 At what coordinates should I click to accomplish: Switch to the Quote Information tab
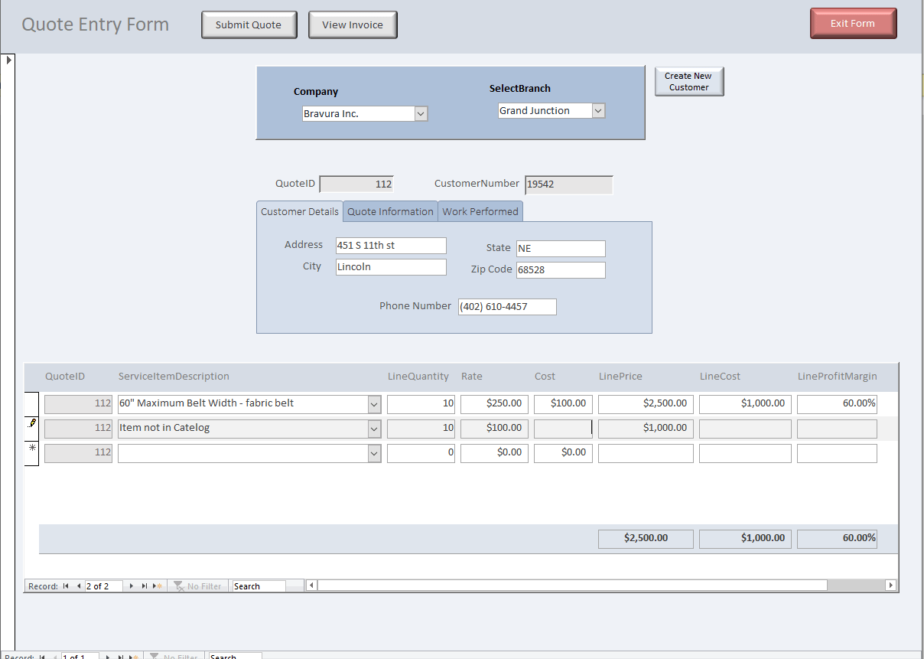pyautogui.click(x=390, y=211)
